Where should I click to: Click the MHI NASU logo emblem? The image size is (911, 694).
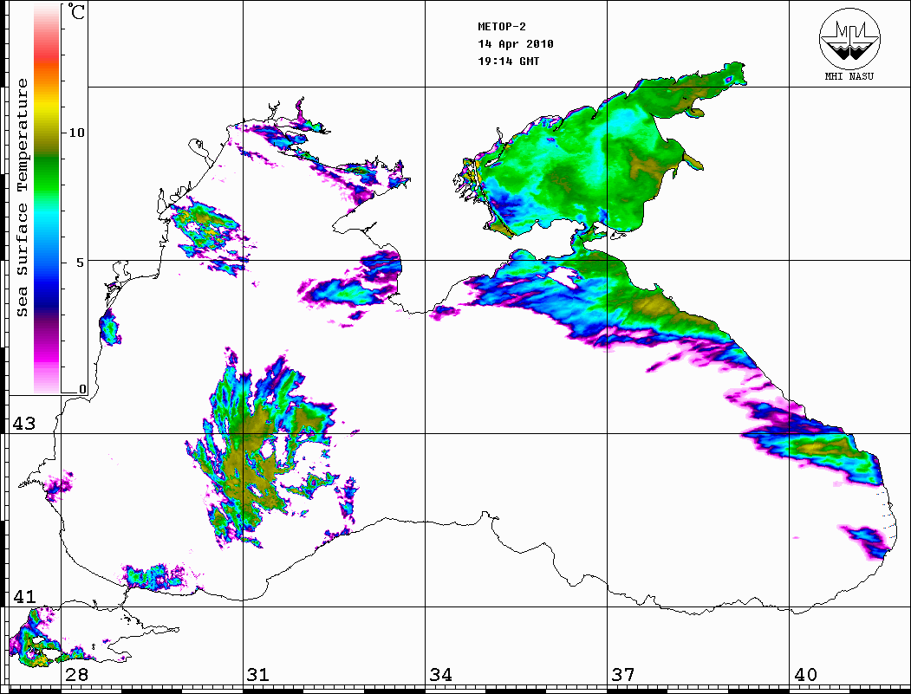(x=849, y=38)
